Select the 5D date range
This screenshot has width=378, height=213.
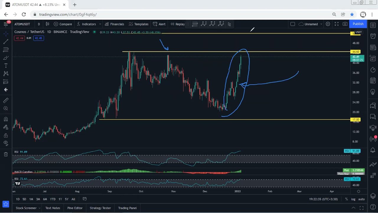[24, 199]
